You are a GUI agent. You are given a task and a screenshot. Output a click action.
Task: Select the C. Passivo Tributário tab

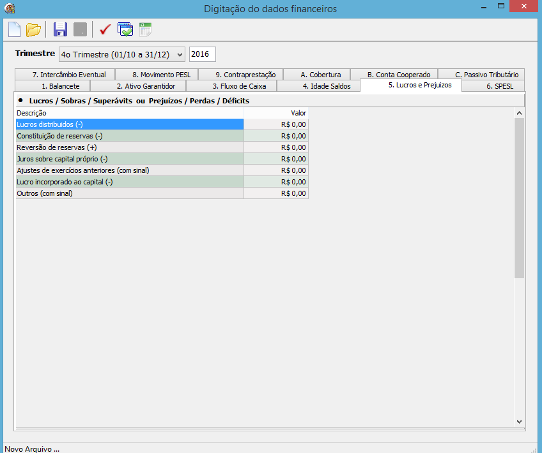481,75
